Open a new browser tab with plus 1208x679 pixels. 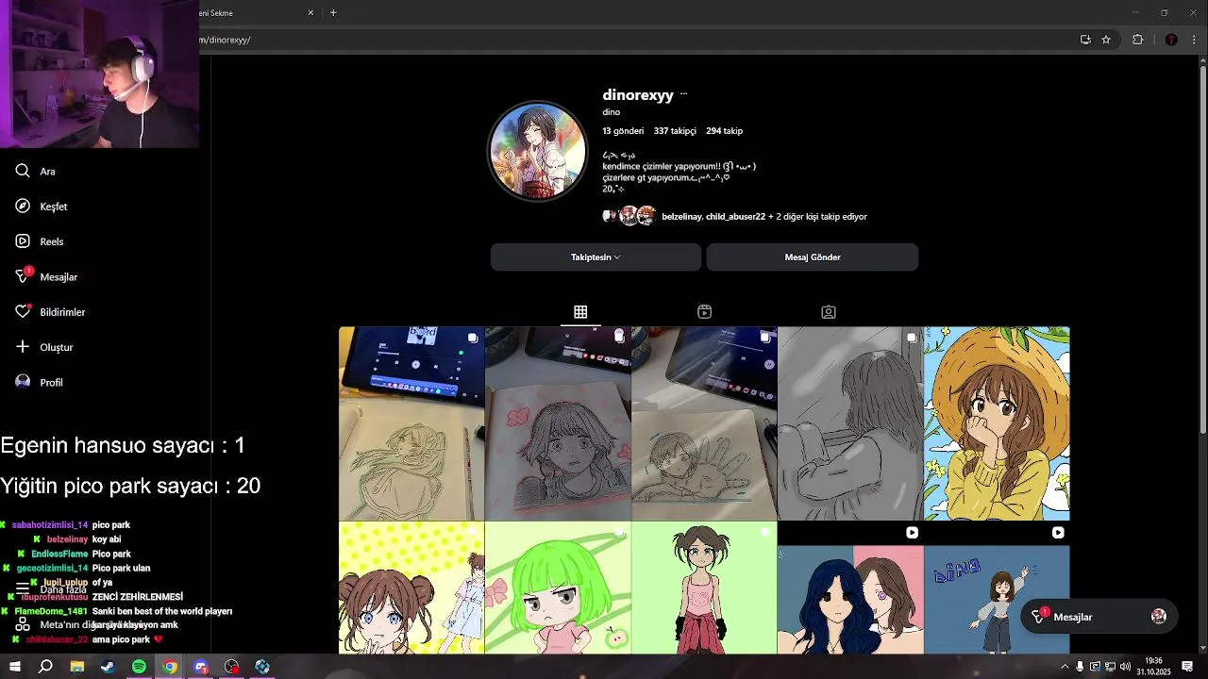(333, 12)
